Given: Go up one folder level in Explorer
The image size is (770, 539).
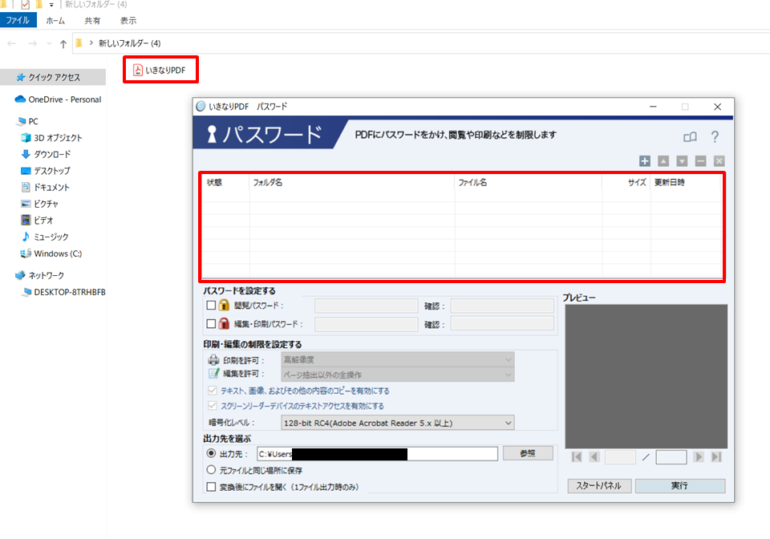Looking at the screenshot, I should tap(63, 43).
